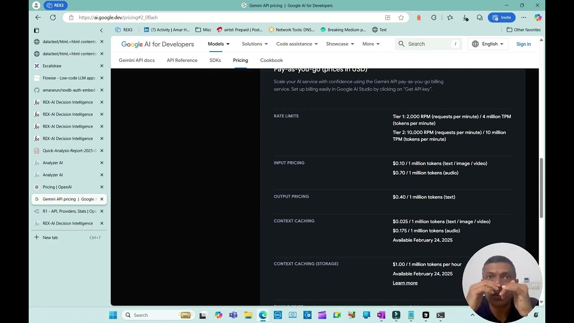Open OneNote from the taskbar
The width and height of the screenshot is (574, 323).
point(381,315)
